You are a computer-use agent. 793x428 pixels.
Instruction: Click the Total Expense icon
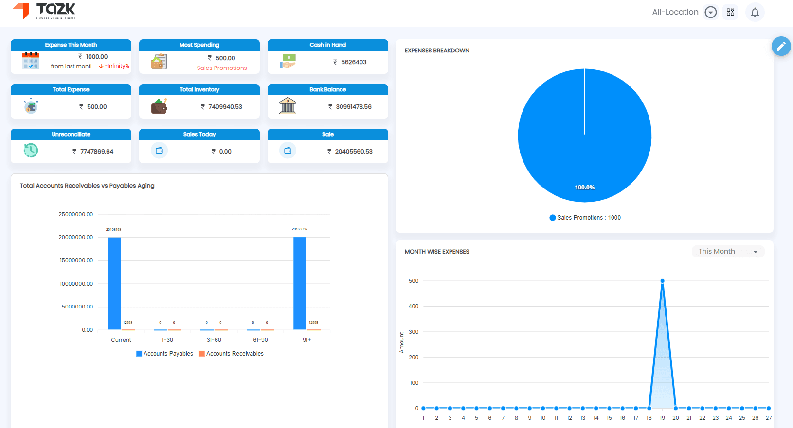click(x=31, y=106)
